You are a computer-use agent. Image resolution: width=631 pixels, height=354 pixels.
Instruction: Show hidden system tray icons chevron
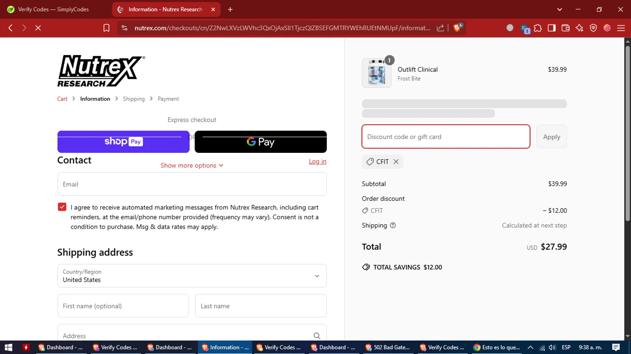point(530,347)
